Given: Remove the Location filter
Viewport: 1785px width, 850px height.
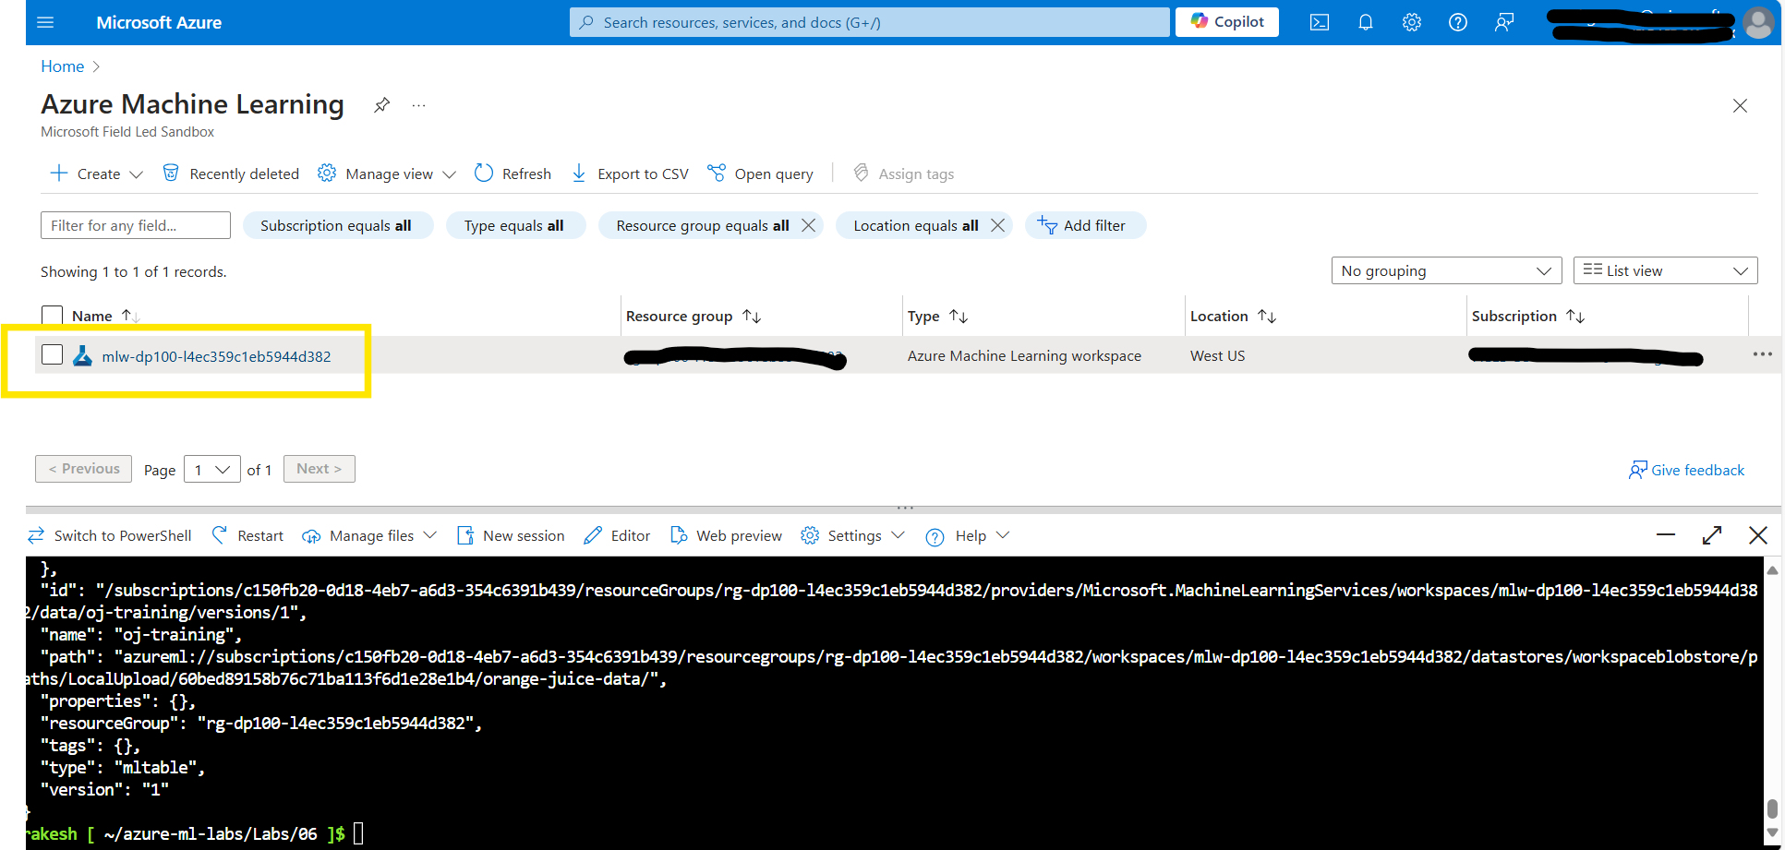Looking at the screenshot, I should click(x=998, y=225).
